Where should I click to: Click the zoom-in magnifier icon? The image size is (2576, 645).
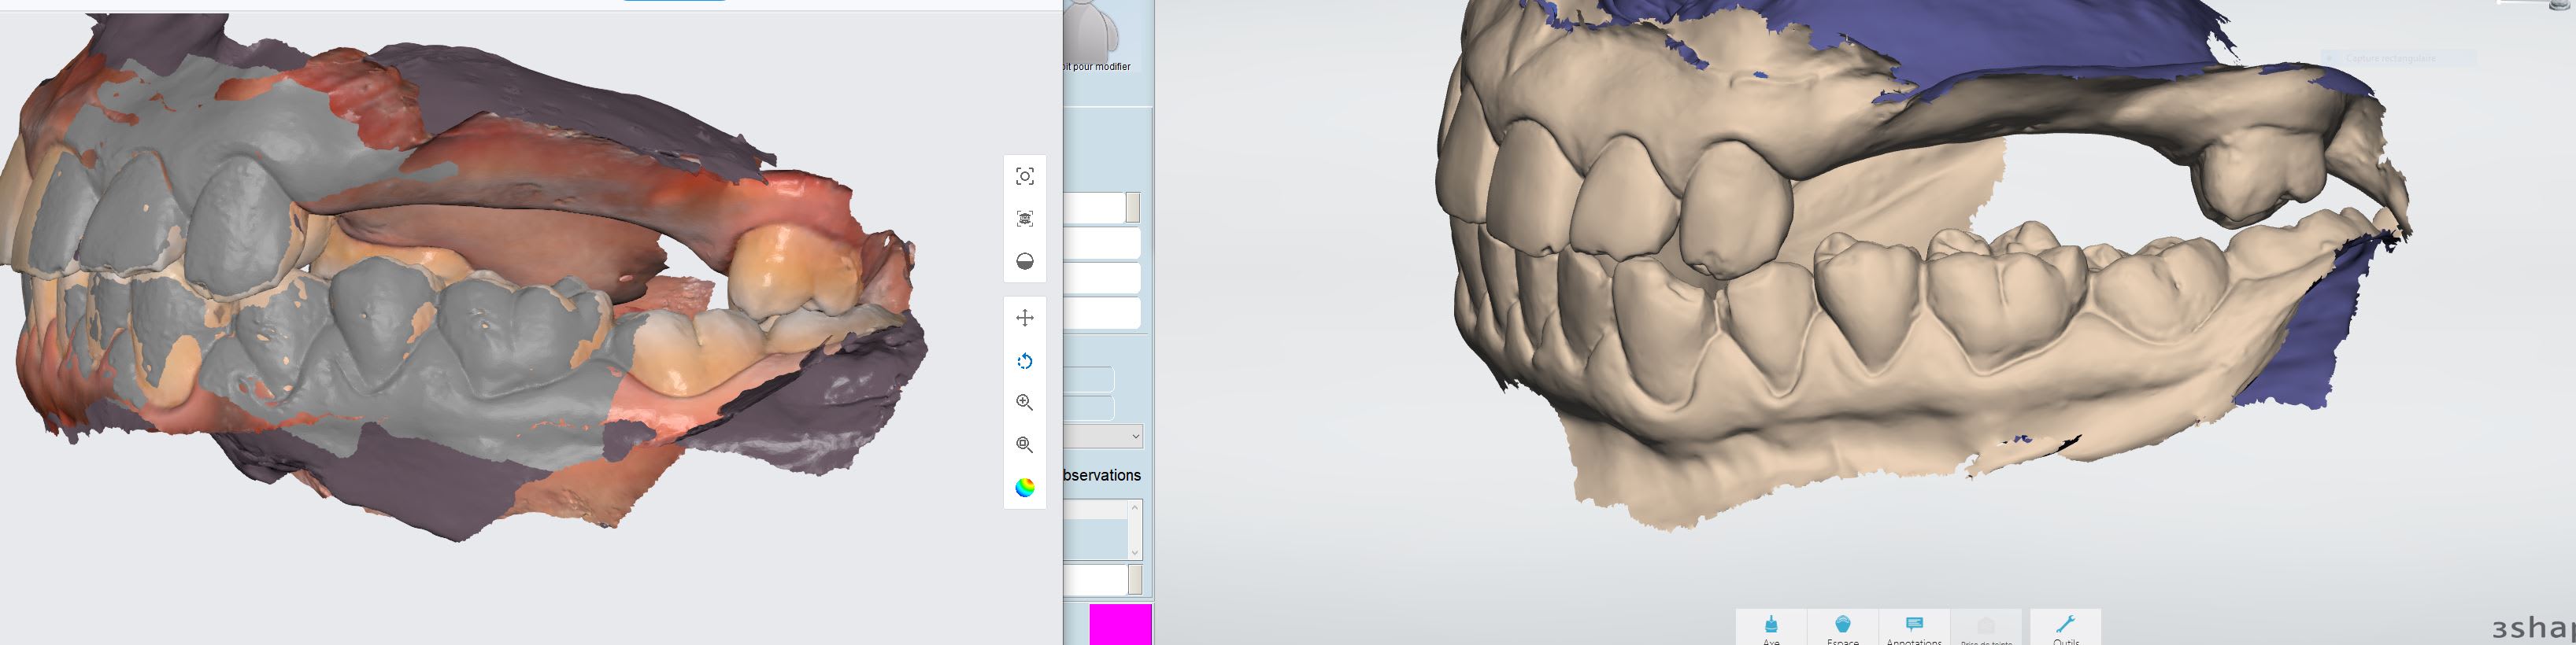[1024, 403]
